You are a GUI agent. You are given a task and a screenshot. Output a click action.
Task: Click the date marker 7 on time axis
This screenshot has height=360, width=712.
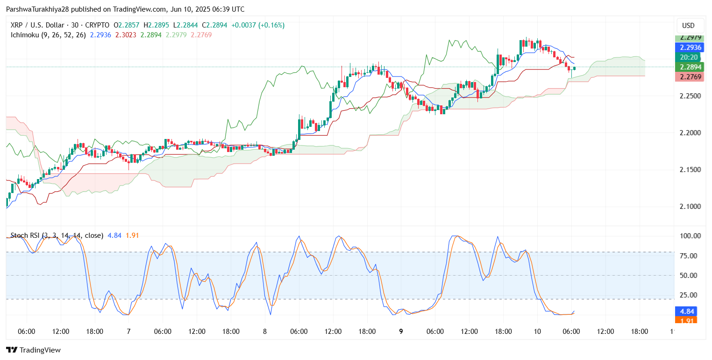(128, 332)
